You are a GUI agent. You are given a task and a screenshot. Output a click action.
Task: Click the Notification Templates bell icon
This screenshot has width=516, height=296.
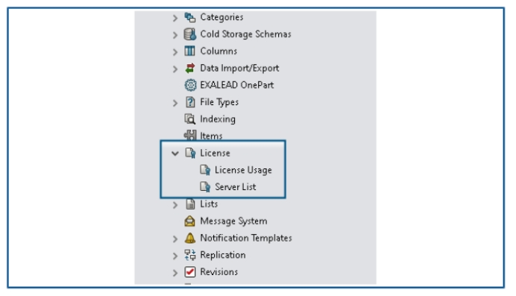point(190,238)
